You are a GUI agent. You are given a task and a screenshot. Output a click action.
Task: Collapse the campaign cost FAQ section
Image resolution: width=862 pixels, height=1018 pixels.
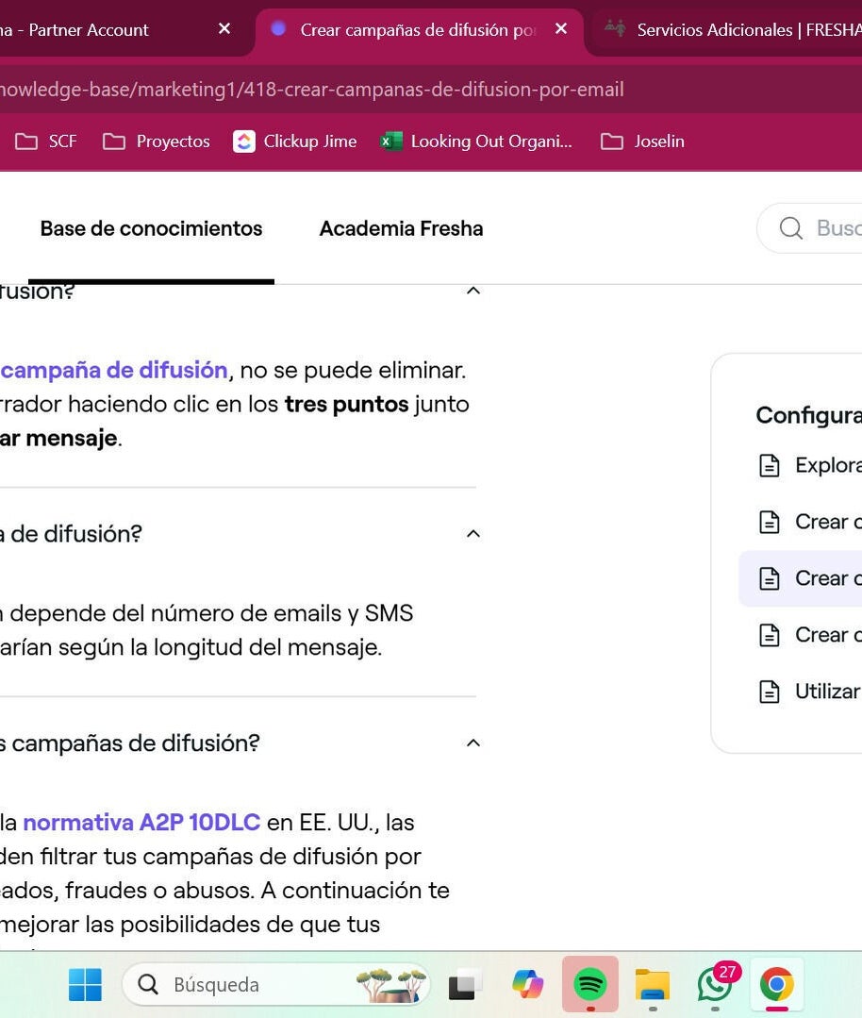tap(473, 534)
